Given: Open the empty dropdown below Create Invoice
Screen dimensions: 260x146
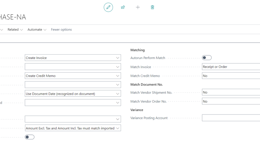Looking at the screenshot, I should click(73, 67).
